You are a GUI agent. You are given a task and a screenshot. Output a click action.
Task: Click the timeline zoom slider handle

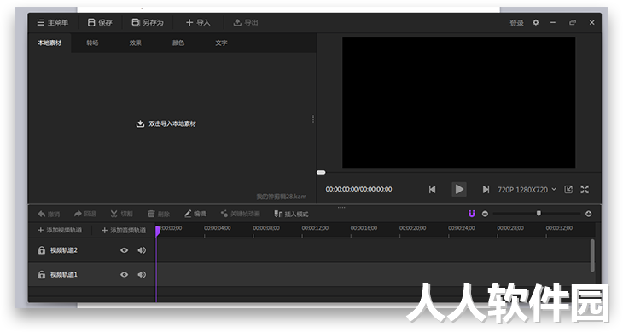(539, 214)
